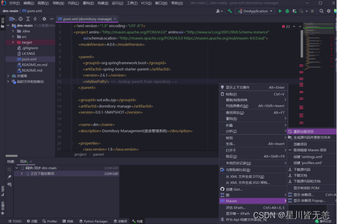This screenshot has height=224, width=337.
Task: Select .gitignore file
Action: pos(30,48)
